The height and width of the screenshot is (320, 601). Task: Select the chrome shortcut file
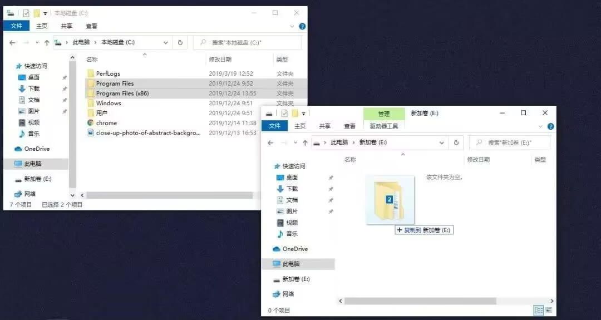click(x=106, y=123)
